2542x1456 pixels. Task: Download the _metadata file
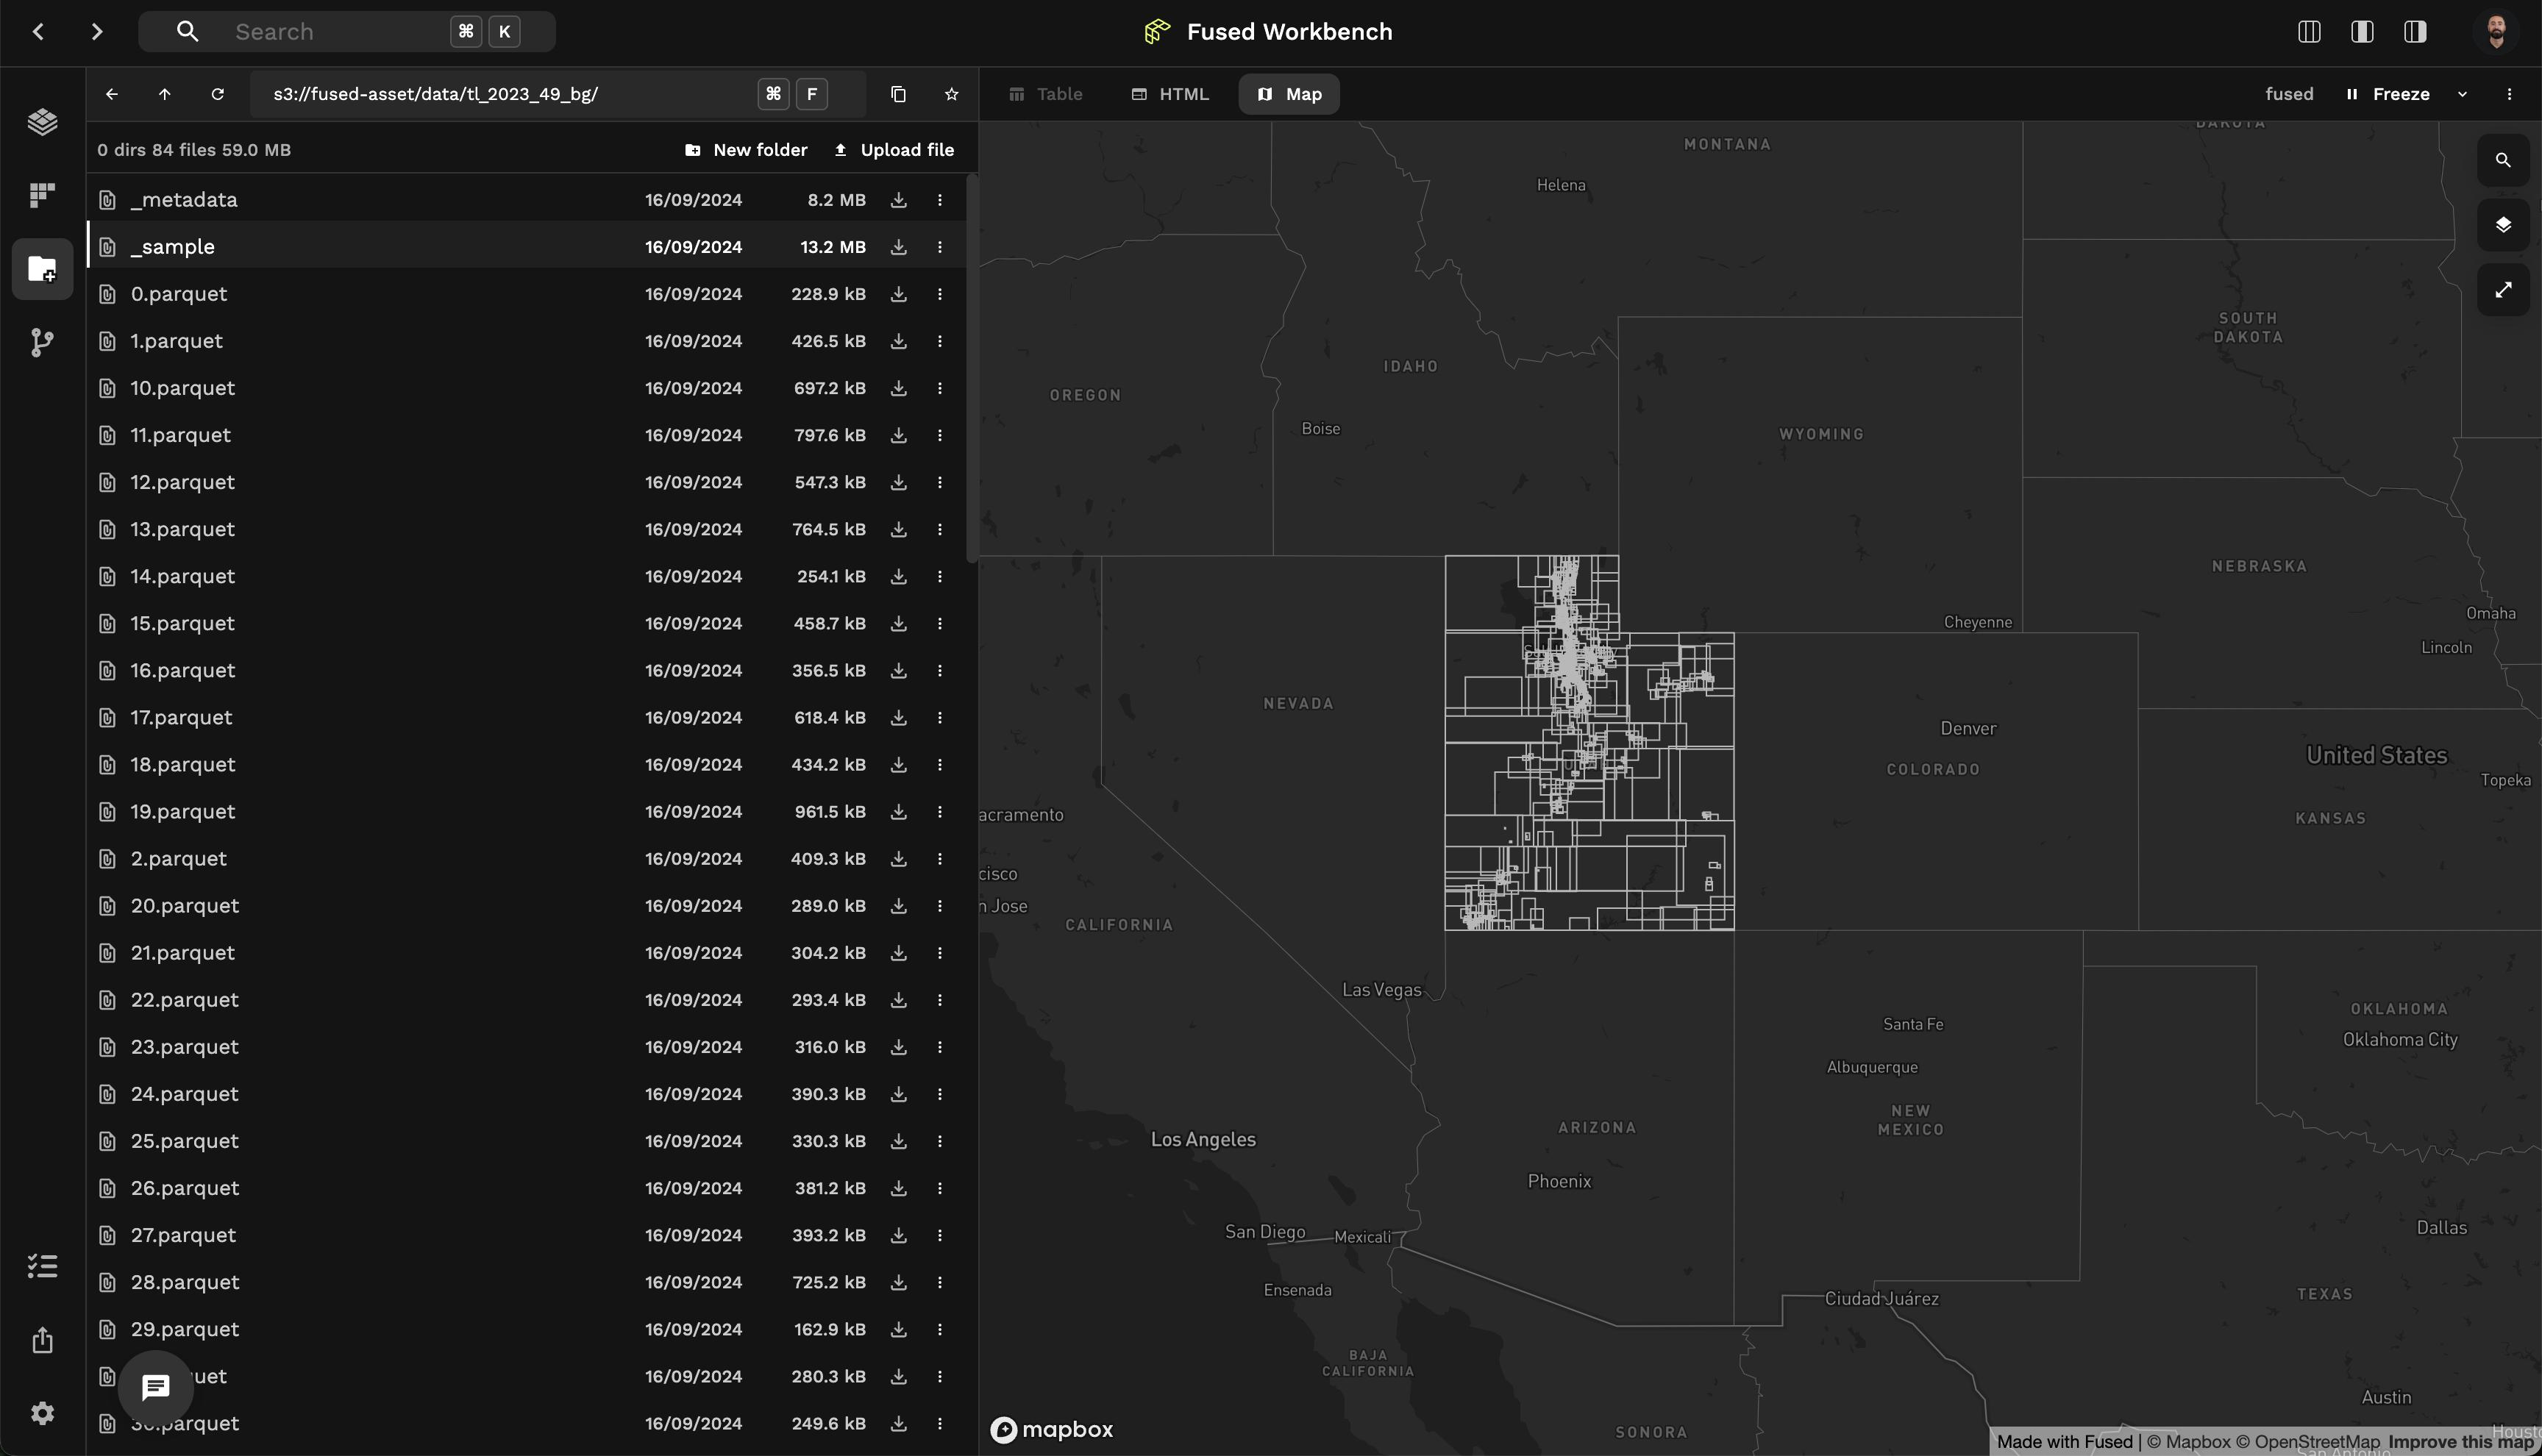point(899,200)
